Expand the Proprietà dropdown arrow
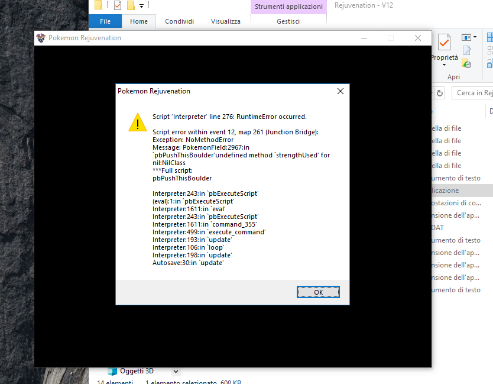 tap(444, 65)
